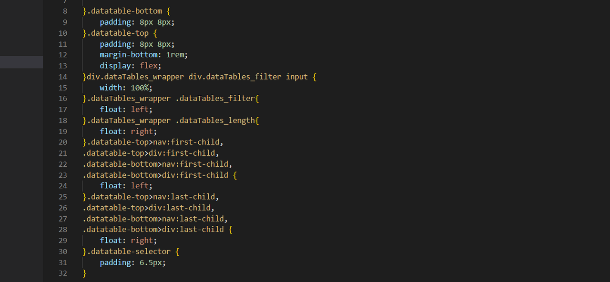Screen dimensions: 610x282
Task: Click line number 14 in the gutter
Action: coord(63,77)
